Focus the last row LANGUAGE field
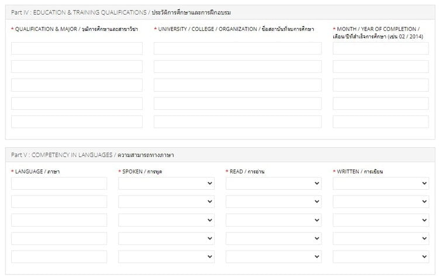Viewport: 439px width, 278px height. coord(59,257)
